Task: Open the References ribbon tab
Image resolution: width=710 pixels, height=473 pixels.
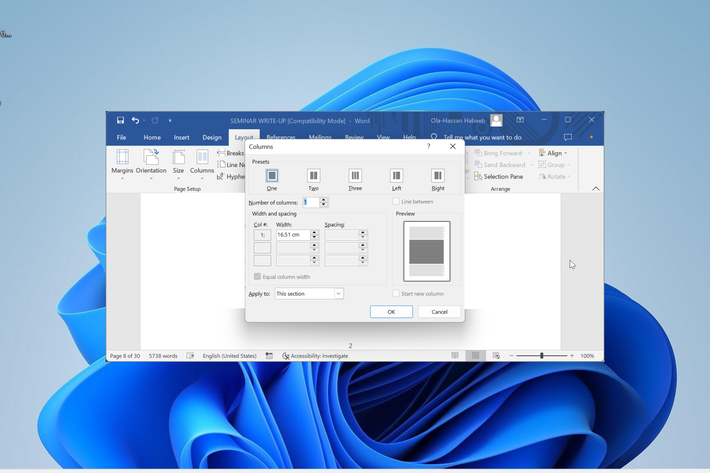Action: click(x=281, y=137)
